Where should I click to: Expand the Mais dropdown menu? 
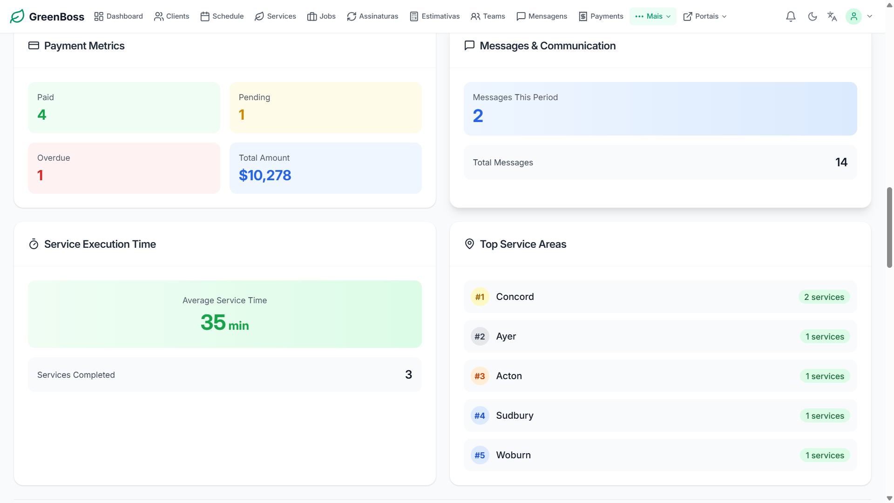pyautogui.click(x=653, y=16)
